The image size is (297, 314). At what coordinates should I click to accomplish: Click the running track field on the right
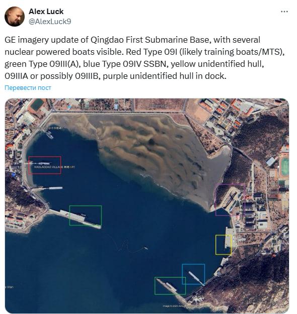tap(285, 167)
